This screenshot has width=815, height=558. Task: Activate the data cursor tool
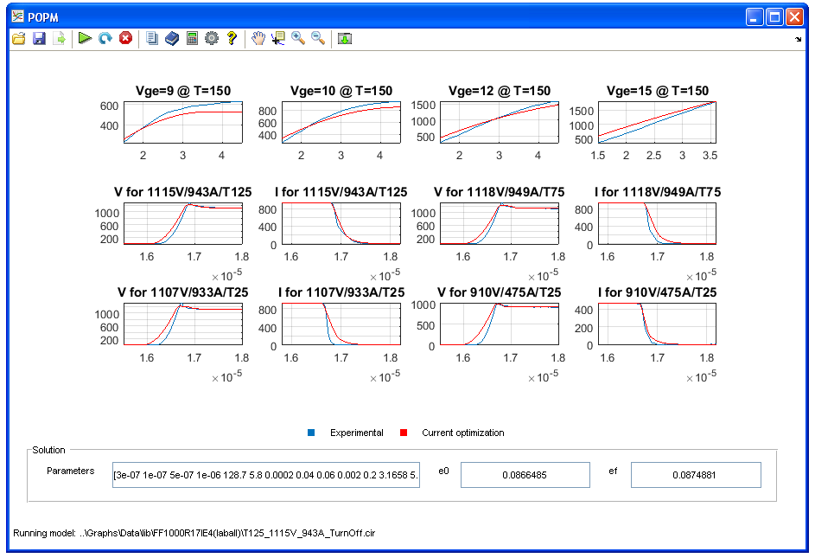277,39
